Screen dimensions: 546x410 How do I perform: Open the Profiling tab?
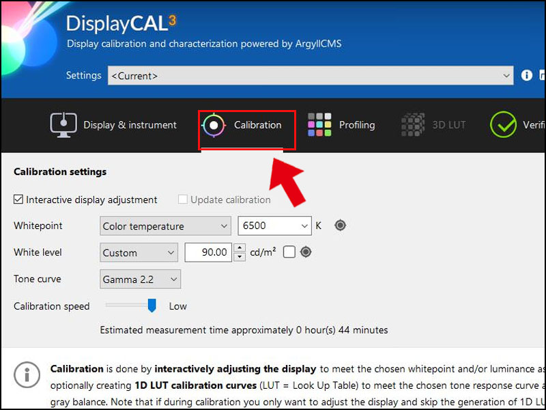pos(341,125)
